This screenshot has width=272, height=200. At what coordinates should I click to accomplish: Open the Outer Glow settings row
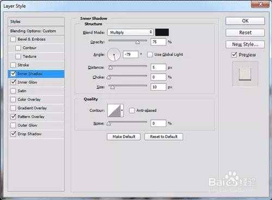pyautogui.click(x=36, y=125)
